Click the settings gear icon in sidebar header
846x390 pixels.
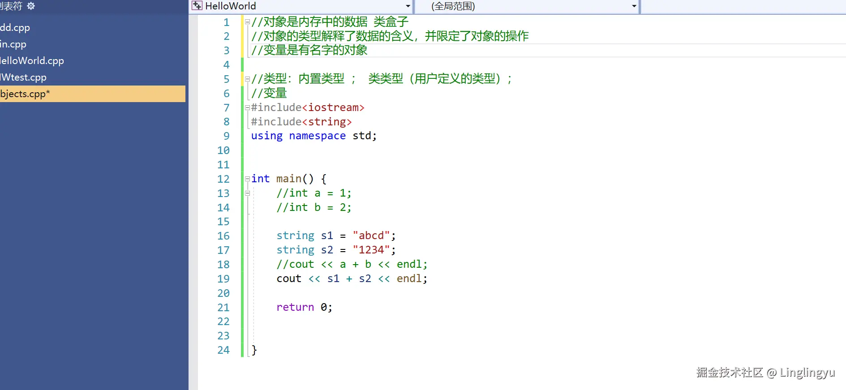[x=31, y=6]
